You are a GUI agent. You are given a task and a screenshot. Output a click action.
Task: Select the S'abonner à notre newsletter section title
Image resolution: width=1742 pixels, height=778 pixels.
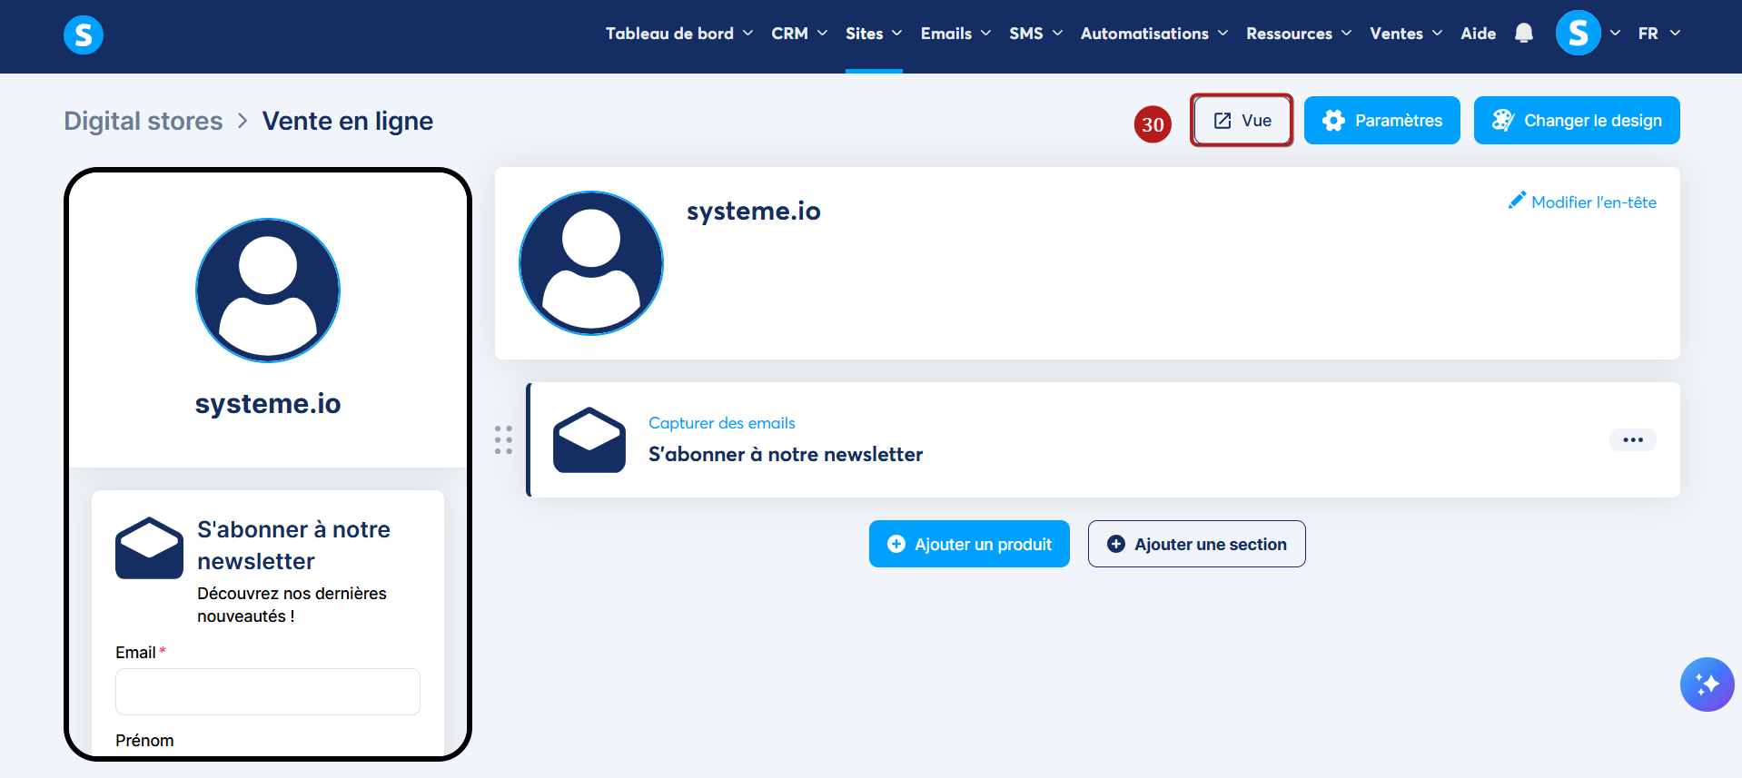point(786,454)
